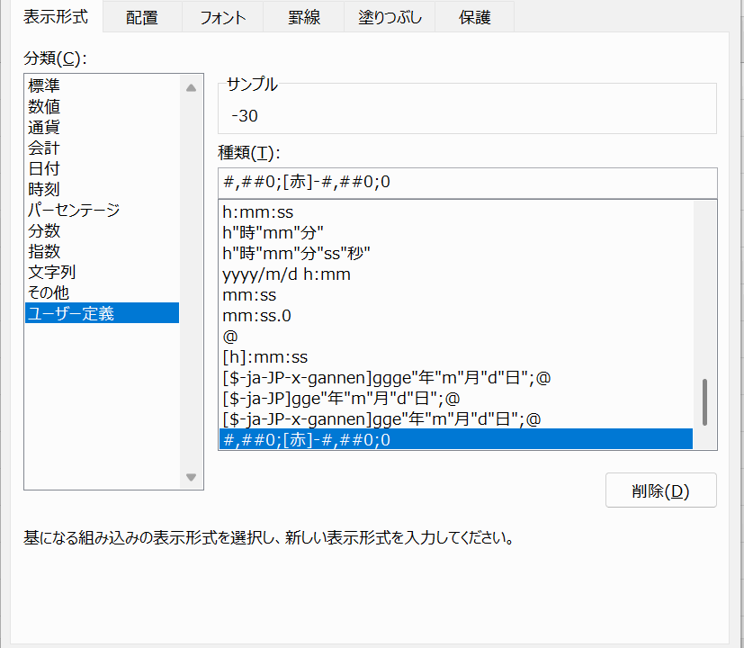The image size is (744, 648).
Task: Choose the 通貨 category
Action: (x=45, y=128)
